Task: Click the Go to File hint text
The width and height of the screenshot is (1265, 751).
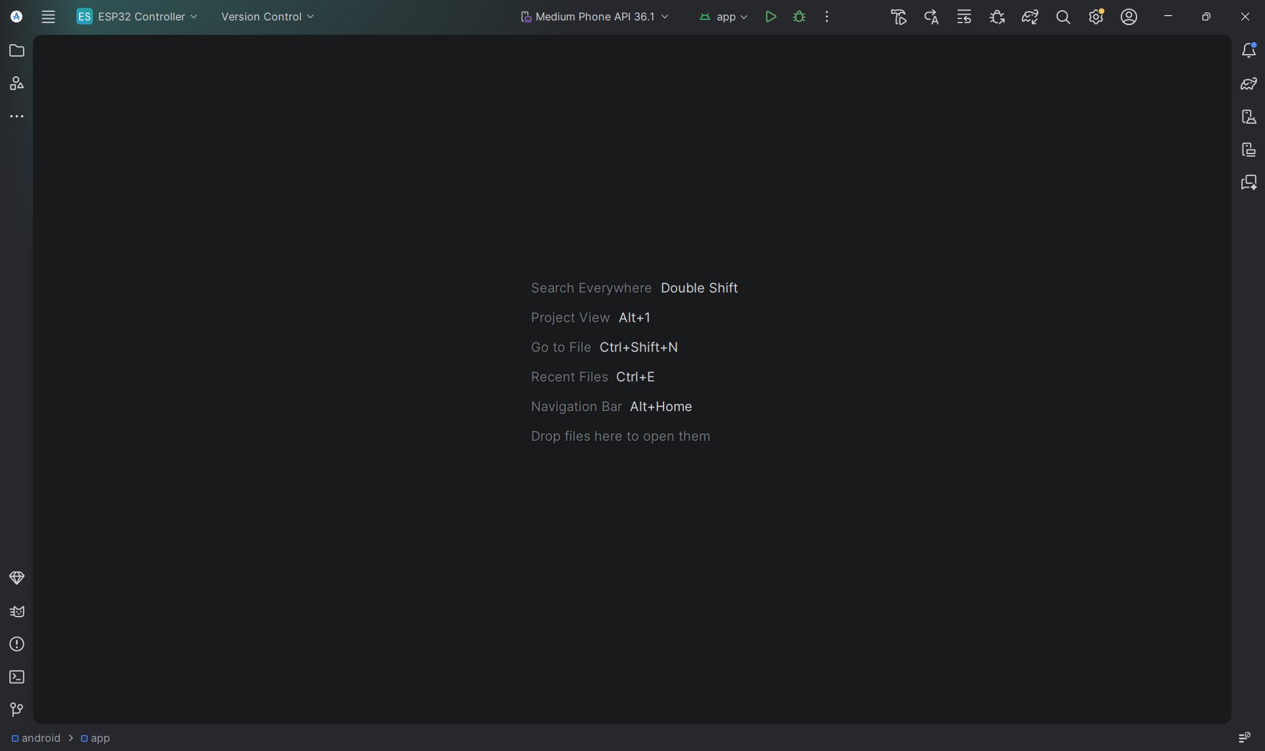Action: [x=561, y=347]
